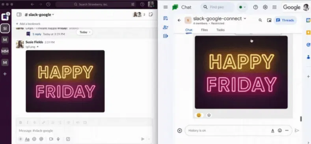Add reaction to Google Chat image
The image size is (311, 144).
point(209,115)
